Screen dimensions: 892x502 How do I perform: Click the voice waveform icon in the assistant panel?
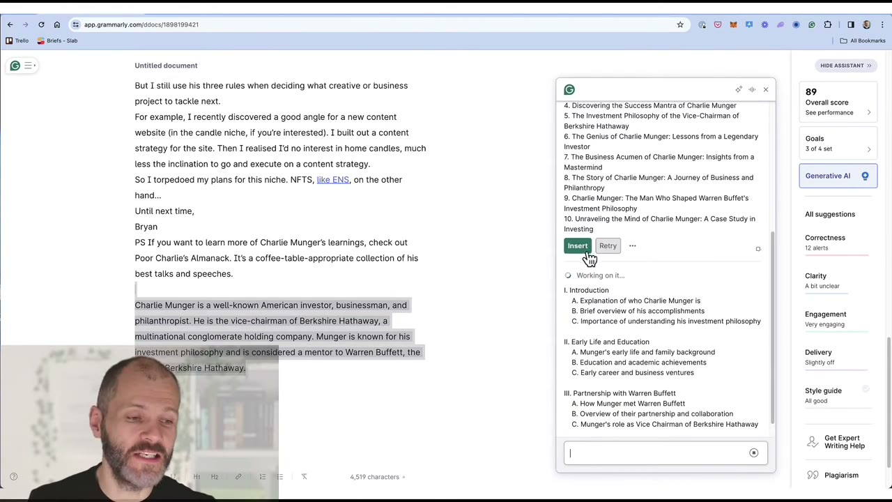click(752, 89)
